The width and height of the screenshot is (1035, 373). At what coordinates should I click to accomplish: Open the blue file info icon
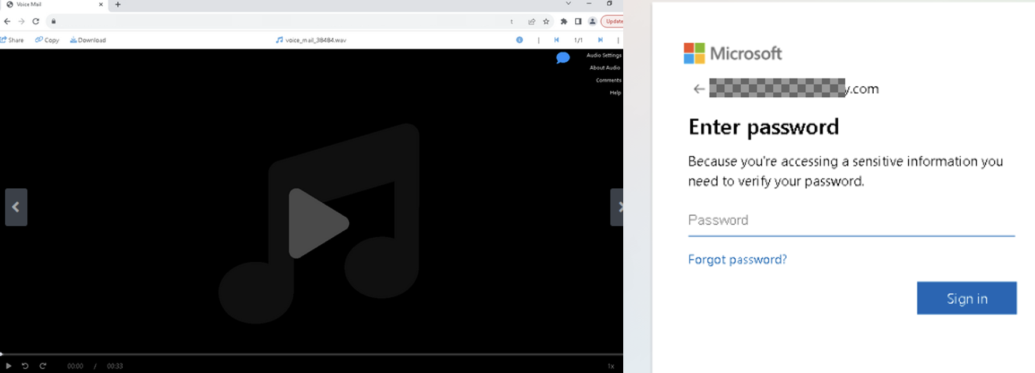point(519,40)
